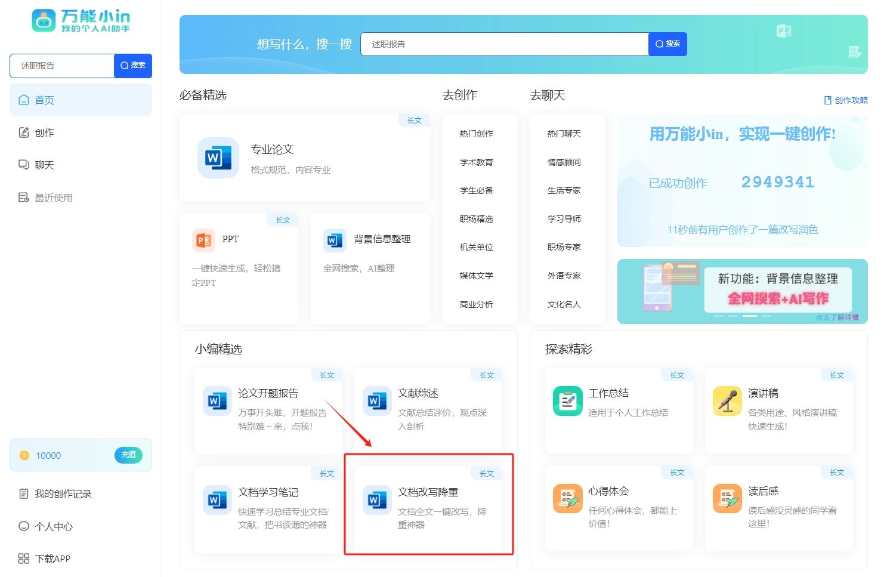Click the 演讲稿 title text
Viewport: 884px width, 577px height.
(763, 393)
